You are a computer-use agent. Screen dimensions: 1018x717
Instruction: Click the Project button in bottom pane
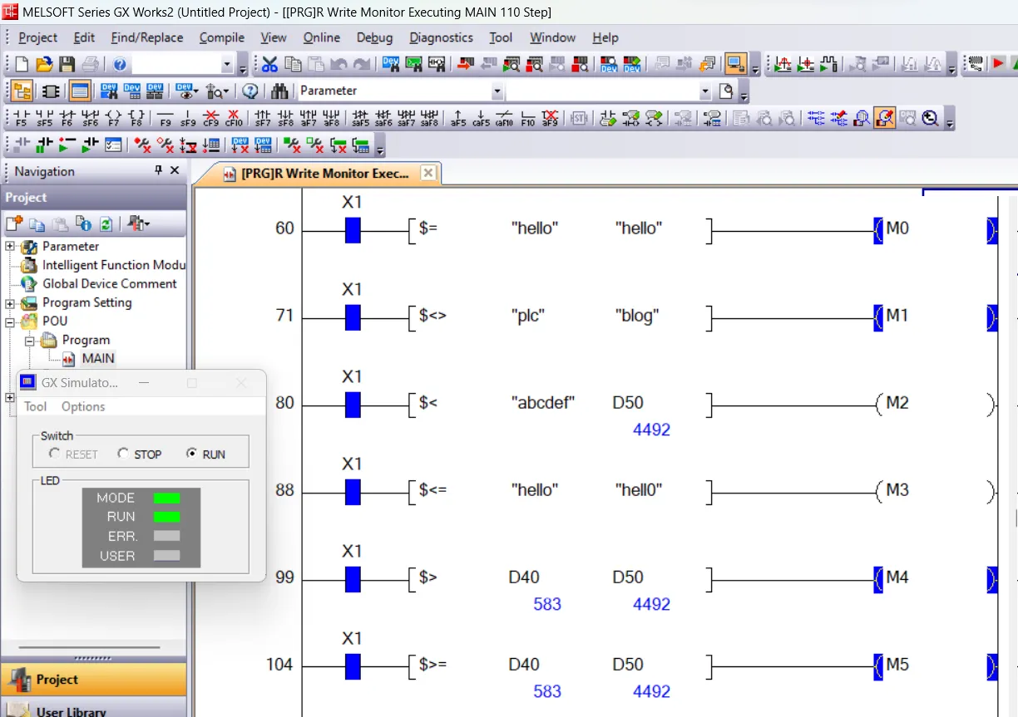coord(93,679)
